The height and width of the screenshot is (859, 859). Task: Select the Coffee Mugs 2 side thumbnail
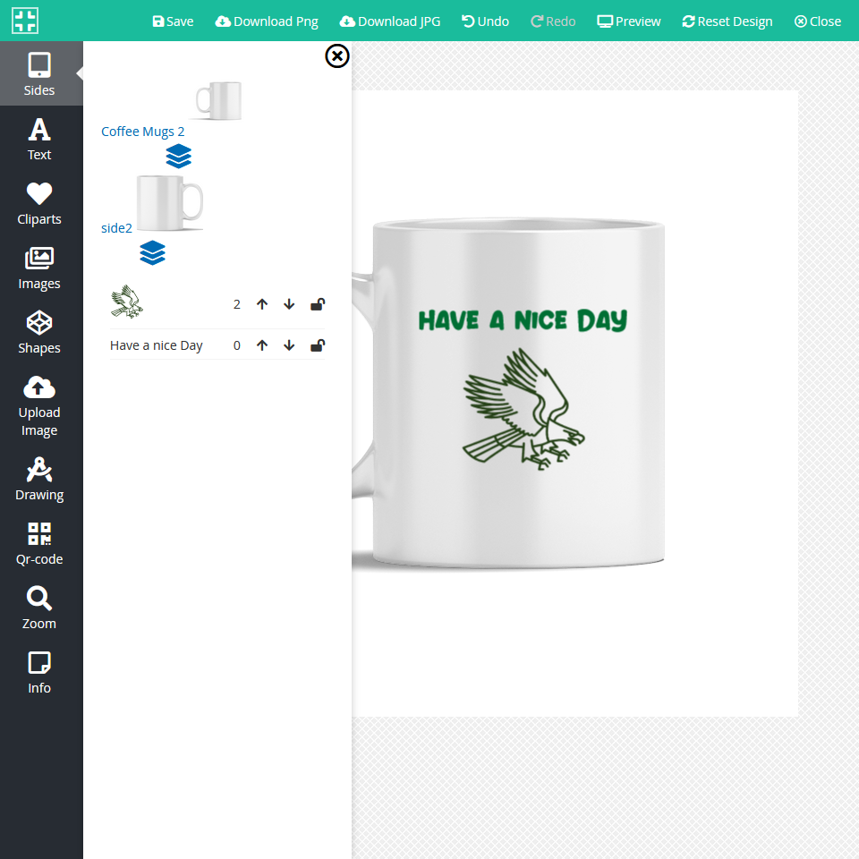(x=218, y=101)
